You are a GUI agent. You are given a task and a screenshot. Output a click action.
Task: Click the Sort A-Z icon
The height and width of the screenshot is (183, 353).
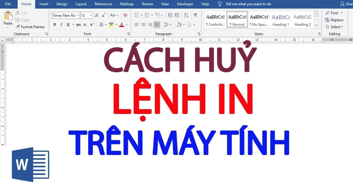coord(186,15)
